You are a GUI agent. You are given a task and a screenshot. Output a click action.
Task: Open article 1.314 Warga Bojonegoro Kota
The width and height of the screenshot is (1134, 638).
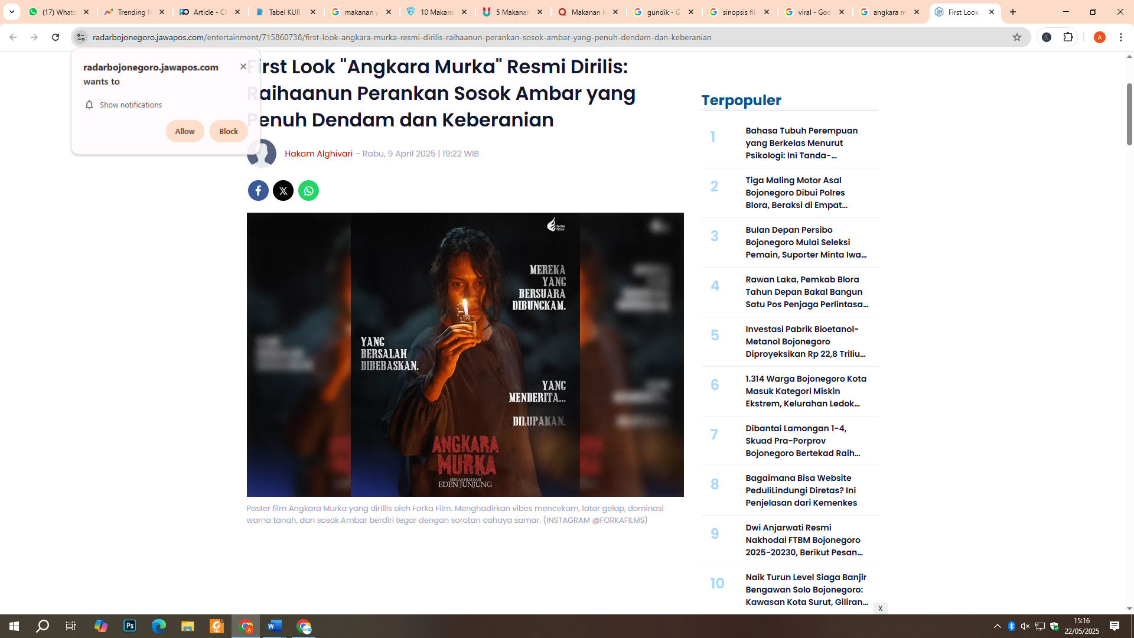806,391
